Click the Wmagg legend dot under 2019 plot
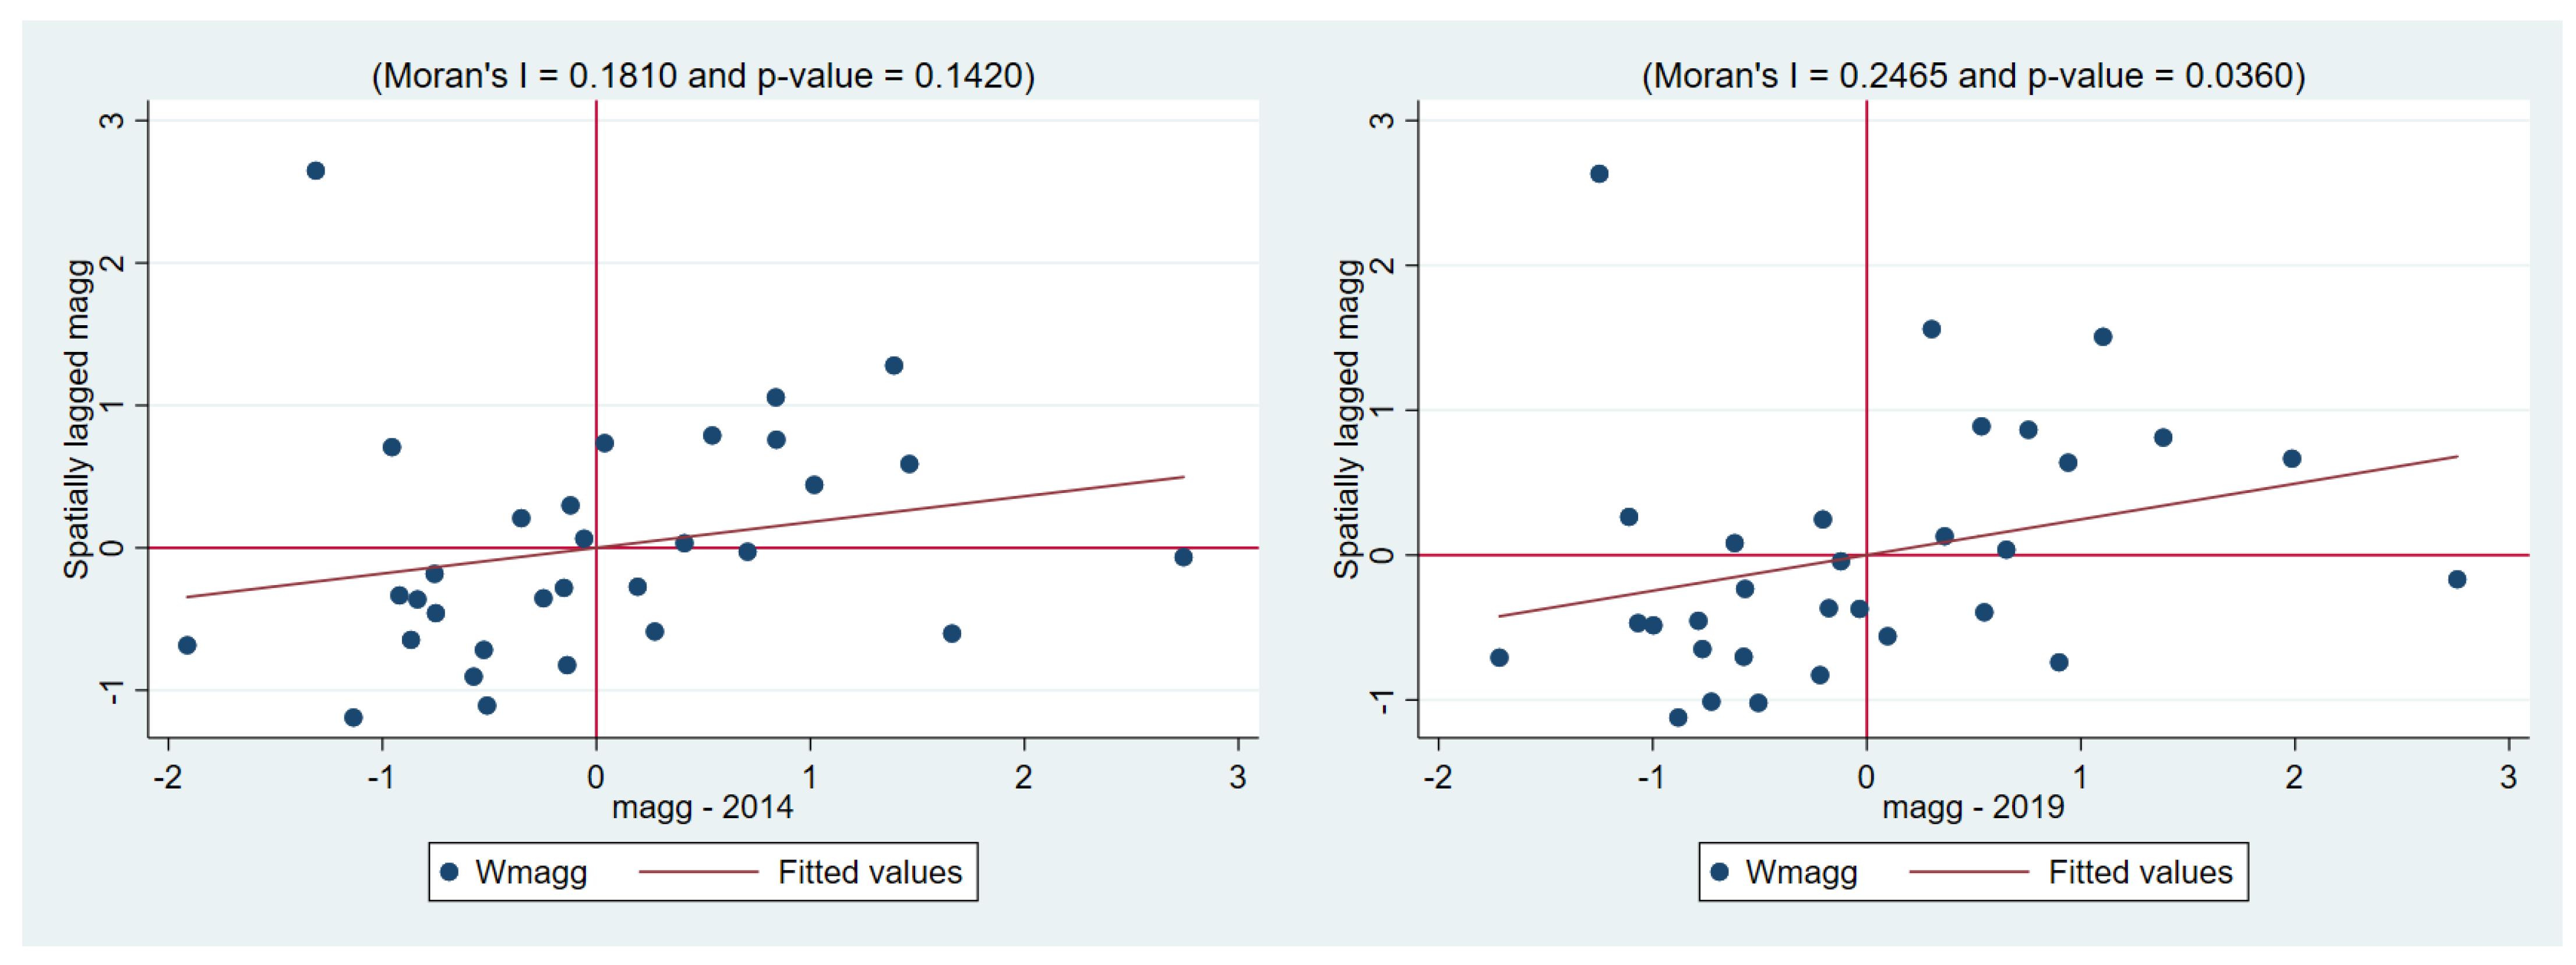2576x965 pixels. [x=1720, y=872]
